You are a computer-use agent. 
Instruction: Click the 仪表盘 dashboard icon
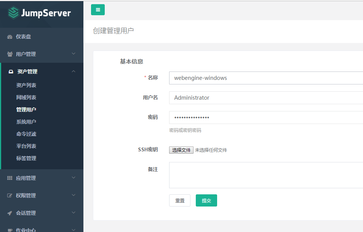click(10, 37)
